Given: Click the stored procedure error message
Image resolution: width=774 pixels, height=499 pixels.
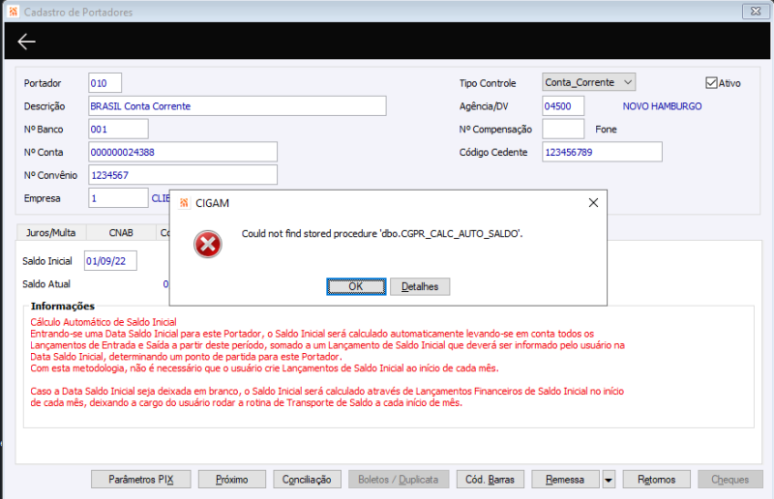Looking at the screenshot, I should 382,233.
